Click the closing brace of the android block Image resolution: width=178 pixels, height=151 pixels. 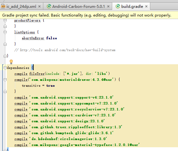point(7,56)
